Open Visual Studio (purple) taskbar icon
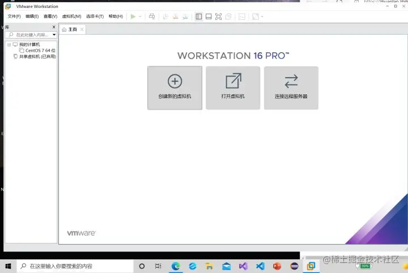Image resolution: width=408 pixels, height=273 pixels. 243,266
